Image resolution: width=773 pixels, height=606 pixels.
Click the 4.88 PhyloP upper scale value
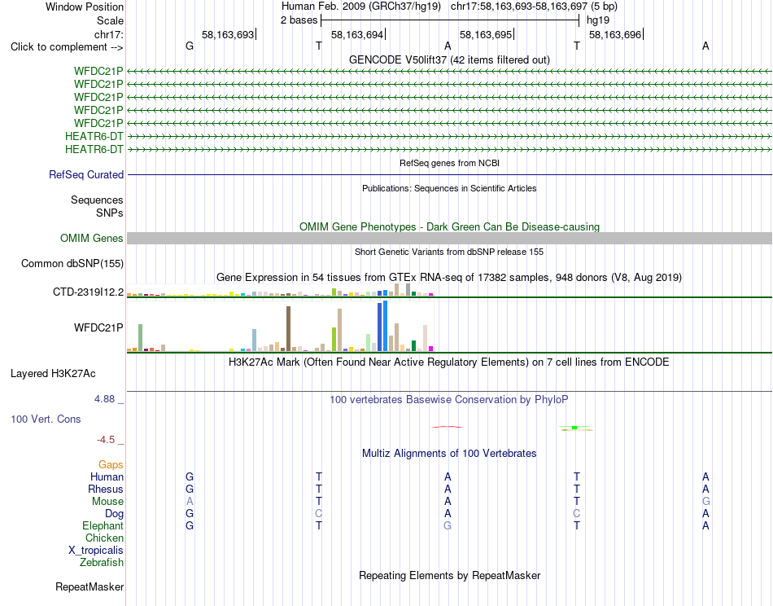click(x=104, y=399)
